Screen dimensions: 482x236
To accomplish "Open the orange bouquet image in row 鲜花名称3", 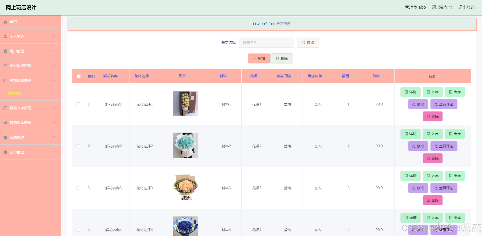I will pos(186,187).
